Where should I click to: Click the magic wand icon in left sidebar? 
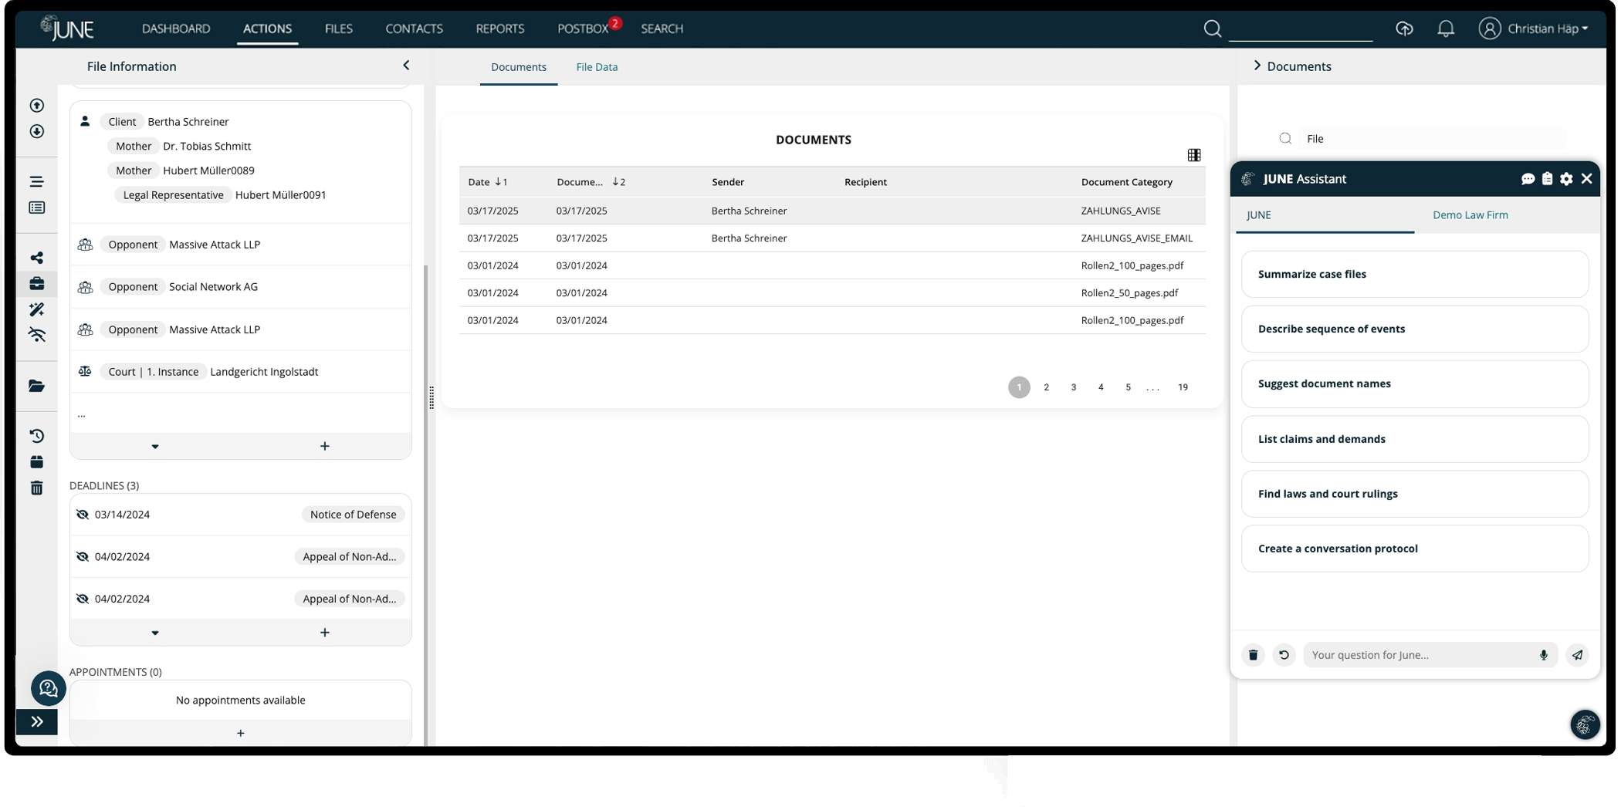click(x=36, y=309)
